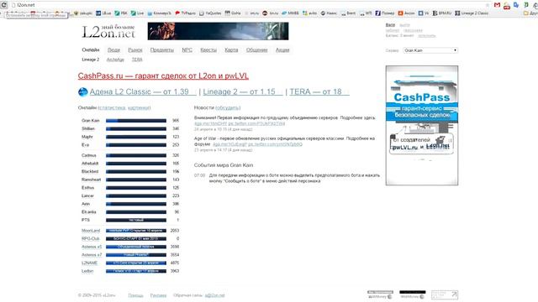
Task: Click the Помощь footer link
Action: pos(135,295)
